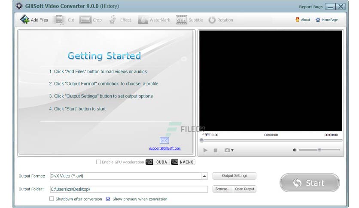
Task: Open the Subtitle tool
Action: (x=189, y=20)
